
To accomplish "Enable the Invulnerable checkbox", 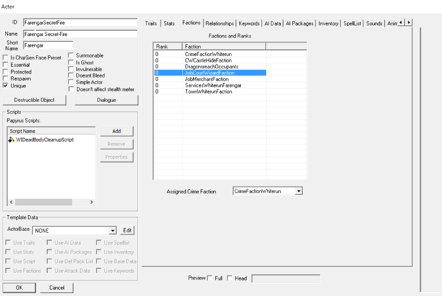I will (71, 69).
